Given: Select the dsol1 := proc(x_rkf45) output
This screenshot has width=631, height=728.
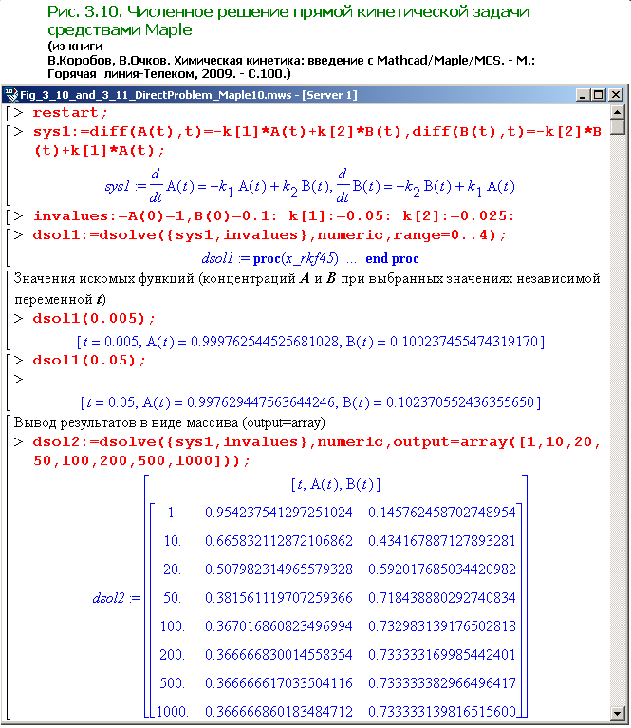Looking at the screenshot, I should [310, 258].
